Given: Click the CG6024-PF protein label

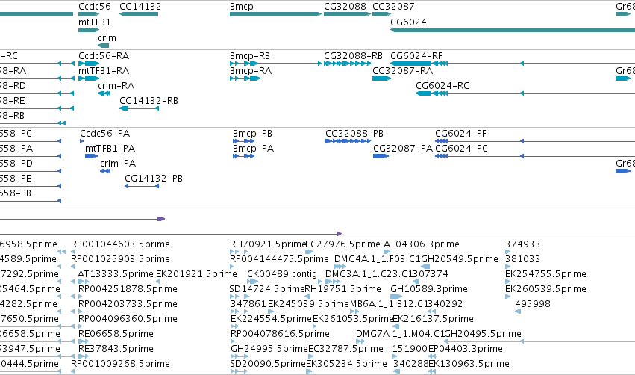Looking at the screenshot, I should click(460, 134).
